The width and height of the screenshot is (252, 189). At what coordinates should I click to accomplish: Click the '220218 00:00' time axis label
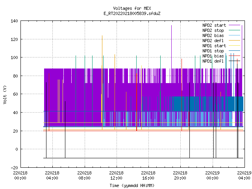(x=20, y=176)
